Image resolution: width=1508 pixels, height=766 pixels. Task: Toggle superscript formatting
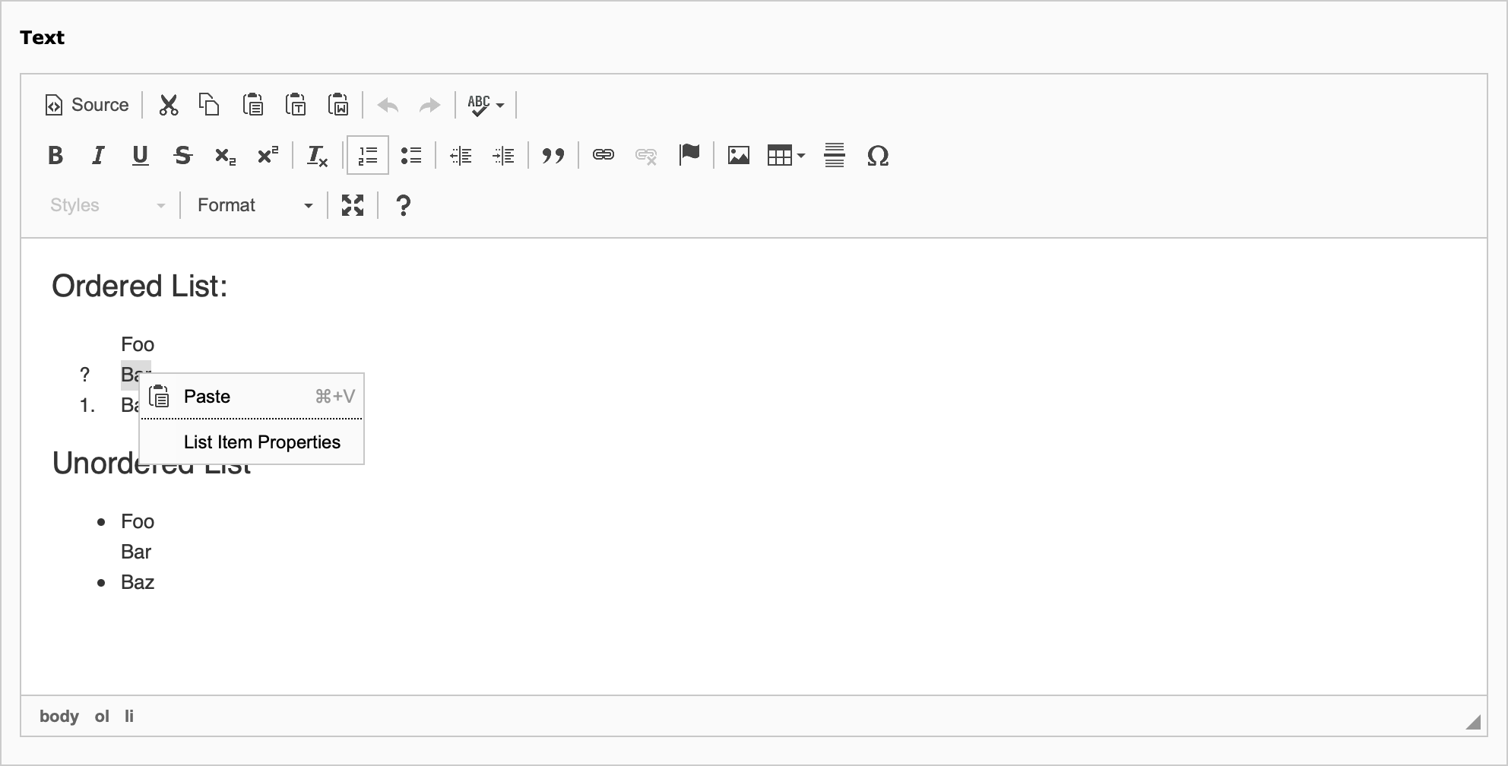click(268, 156)
